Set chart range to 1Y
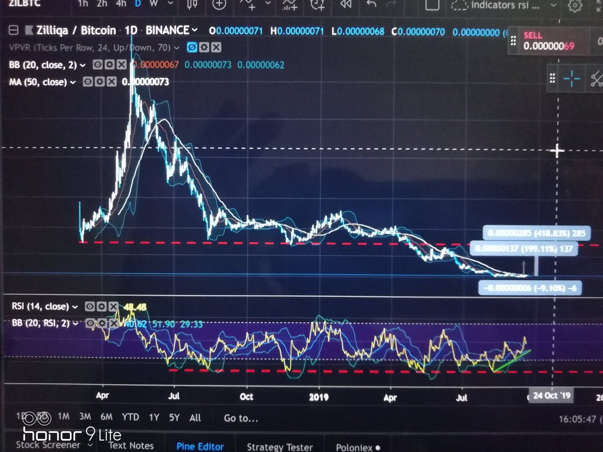This screenshot has height=452, width=603. point(154,417)
